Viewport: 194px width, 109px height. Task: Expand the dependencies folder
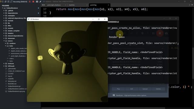[x=4, y=13]
